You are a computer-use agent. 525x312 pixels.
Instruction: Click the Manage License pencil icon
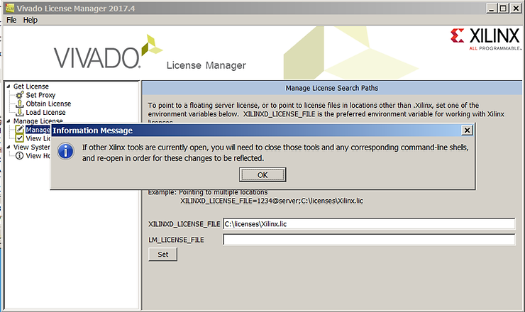19,130
